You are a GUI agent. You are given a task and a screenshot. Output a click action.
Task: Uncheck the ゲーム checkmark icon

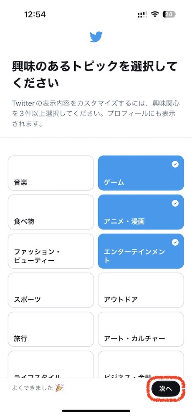[175, 164]
